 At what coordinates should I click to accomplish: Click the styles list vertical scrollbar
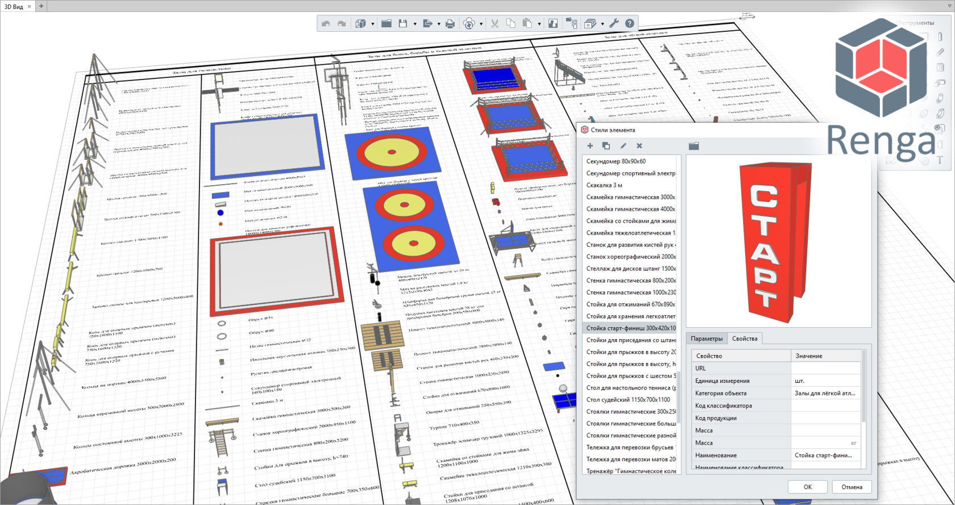[x=678, y=398]
